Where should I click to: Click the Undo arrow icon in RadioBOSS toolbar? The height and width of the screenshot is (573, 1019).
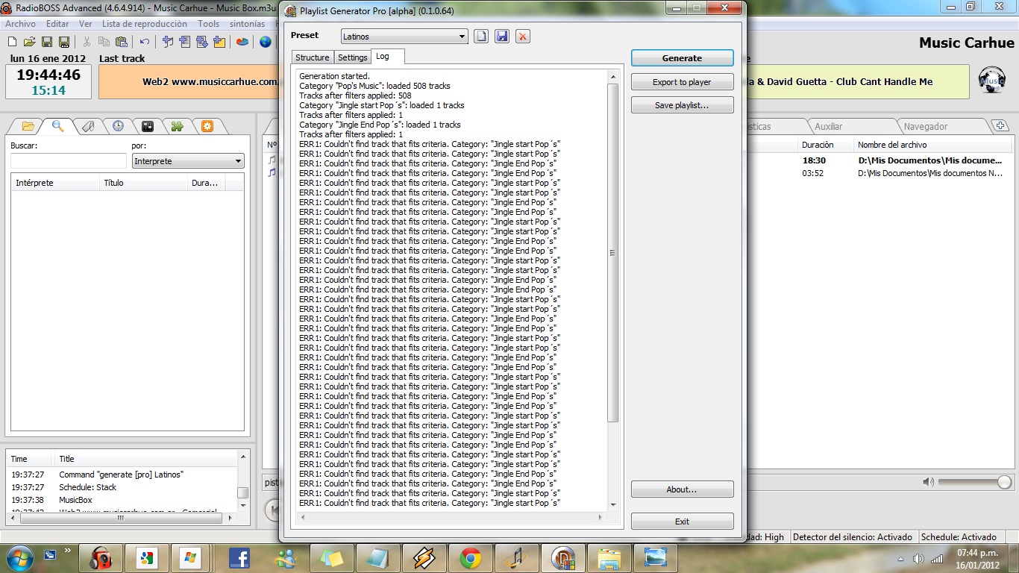click(x=144, y=42)
